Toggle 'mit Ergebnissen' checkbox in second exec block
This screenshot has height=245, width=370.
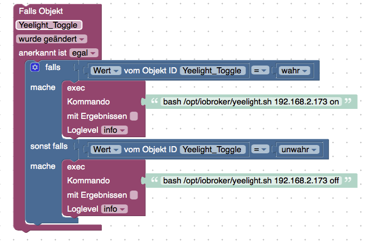(x=134, y=195)
